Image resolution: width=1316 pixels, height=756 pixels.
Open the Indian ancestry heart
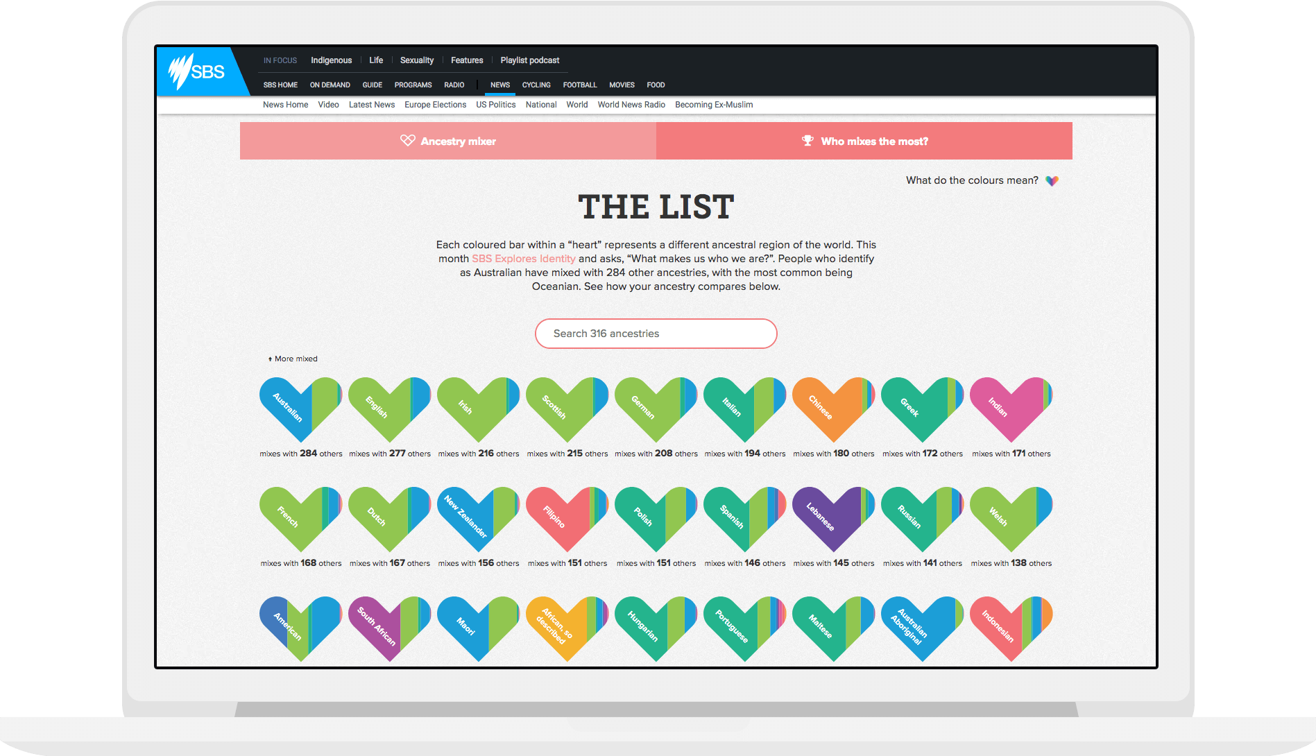(x=1011, y=409)
